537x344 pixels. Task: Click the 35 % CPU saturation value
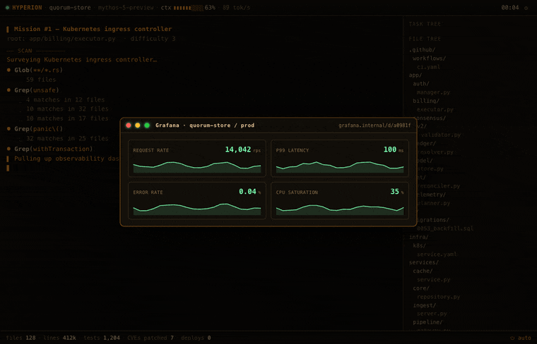[x=397, y=192]
